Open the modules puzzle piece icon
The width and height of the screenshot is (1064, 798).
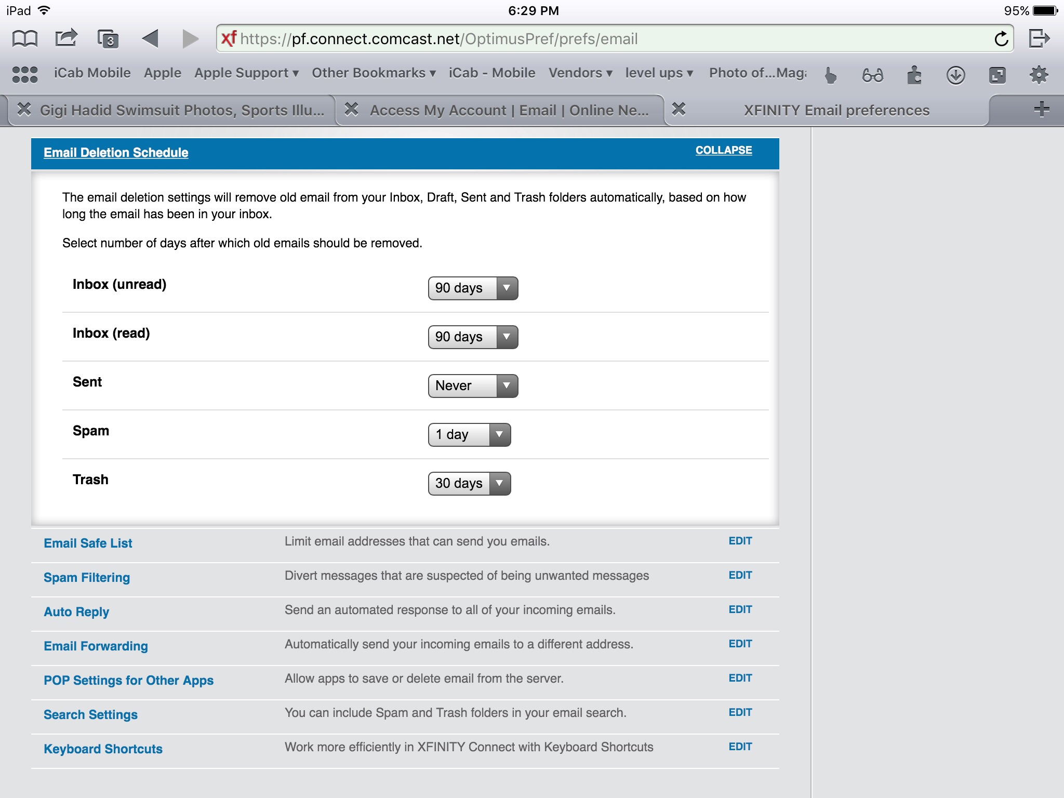pyautogui.click(x=914, y=75)
